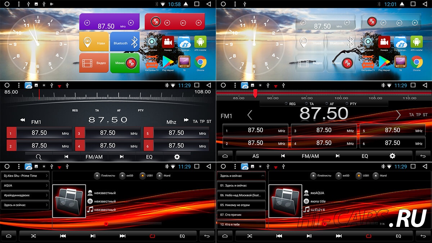Toggle shuffle in the left music player
Viewport: 432px width, 243px height.
pyautogui.click(x=33, y=236)
